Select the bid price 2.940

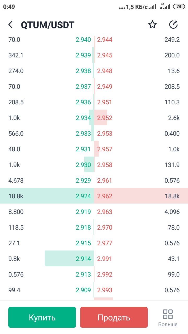83,40
